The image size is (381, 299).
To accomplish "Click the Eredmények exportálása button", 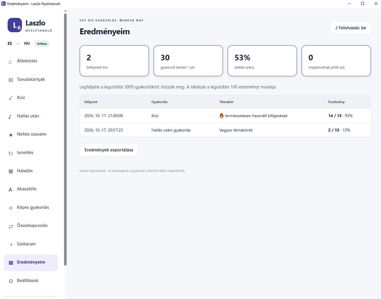I will click(x=109, y=150).
